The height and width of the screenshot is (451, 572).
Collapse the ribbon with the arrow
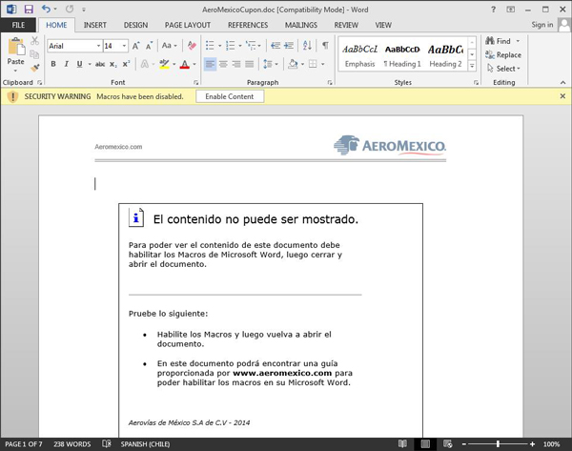click(562, 83)
